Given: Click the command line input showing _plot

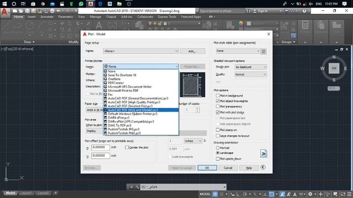Looking at the screenshot, I should click(x=183, y=187).
